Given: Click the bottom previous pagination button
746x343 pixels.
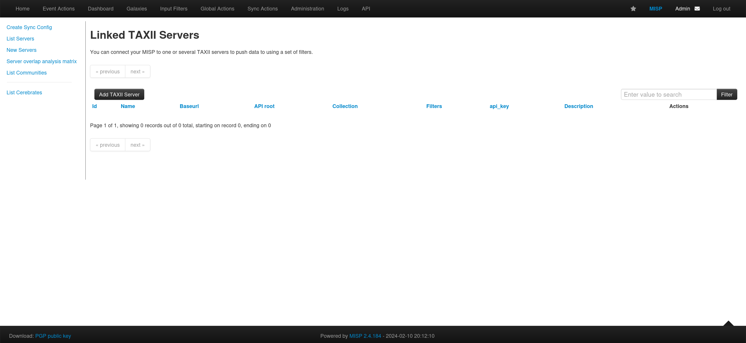Looking at the screenshot, I should 108,145.
